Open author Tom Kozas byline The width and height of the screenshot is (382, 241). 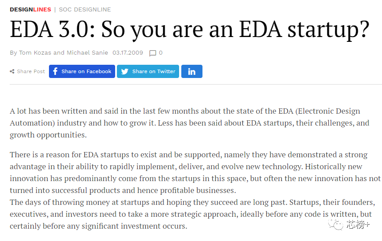click(x=35, y=52)
